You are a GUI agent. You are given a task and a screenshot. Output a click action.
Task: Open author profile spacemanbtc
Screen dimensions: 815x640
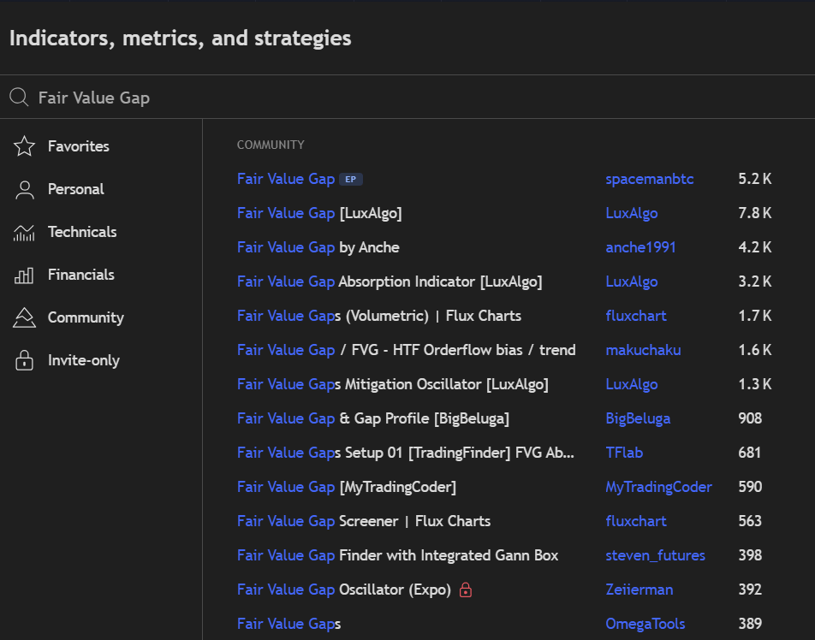649,179
